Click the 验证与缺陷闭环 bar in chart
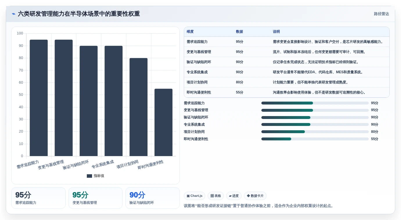The width and height of the screenshot is (401, 220). [x=89, y=101]
